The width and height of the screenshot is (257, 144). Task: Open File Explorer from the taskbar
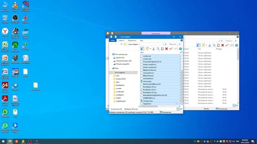pyautogui.click(x=10, y=141)
